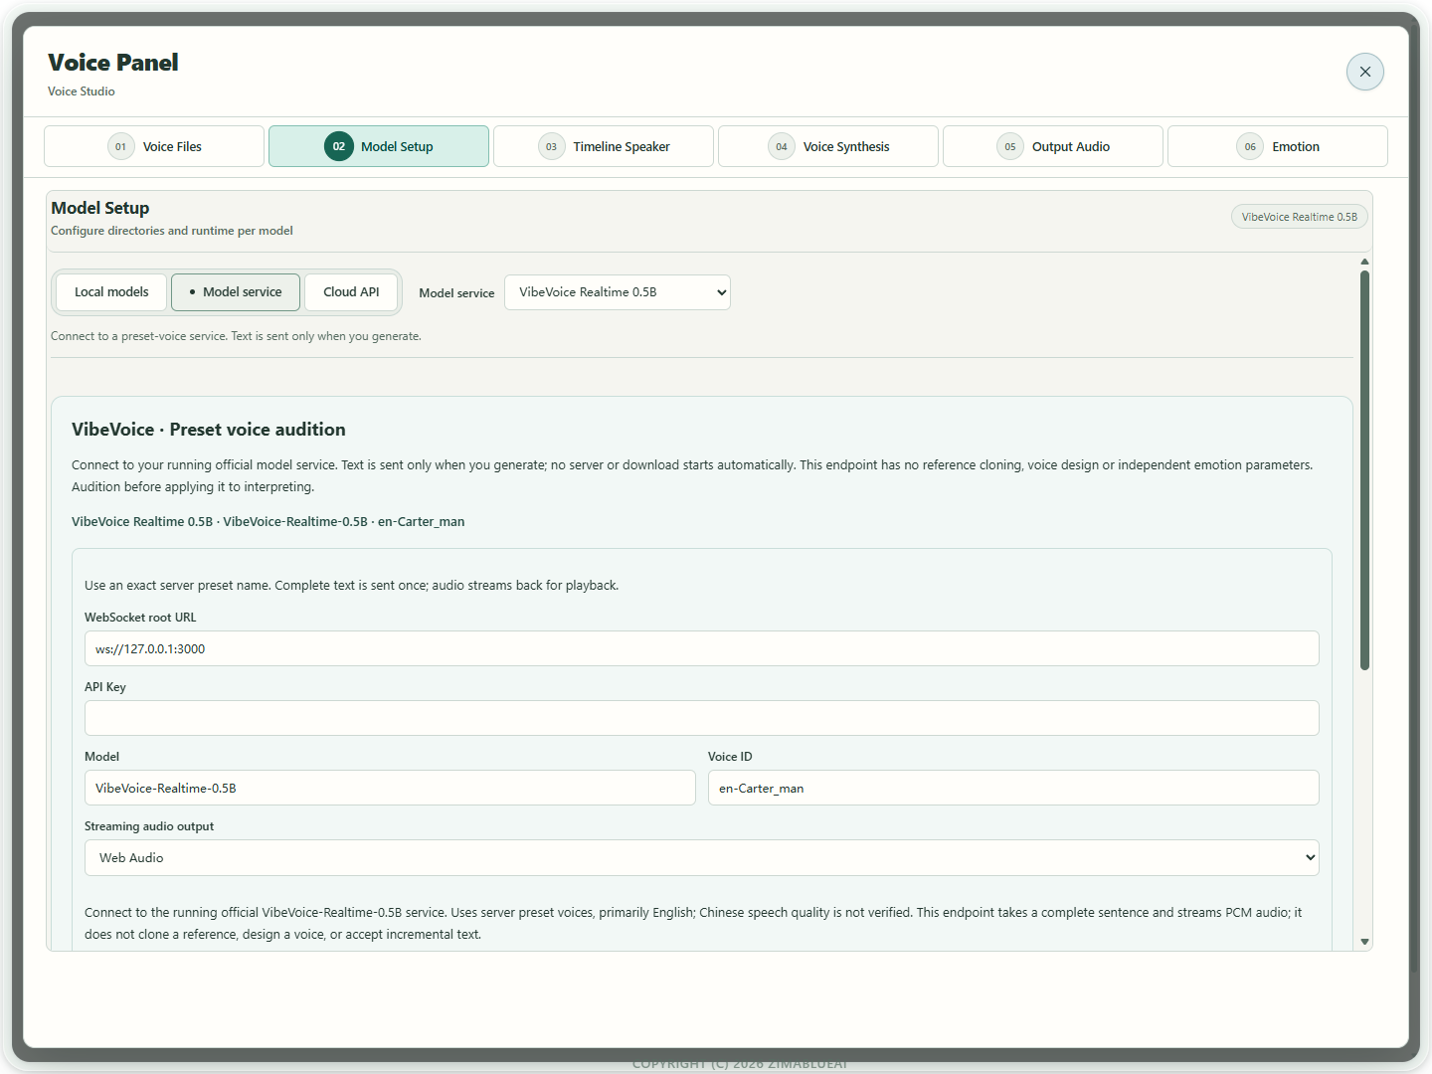Click the 'Voice Studio' subtitle text

82,91
